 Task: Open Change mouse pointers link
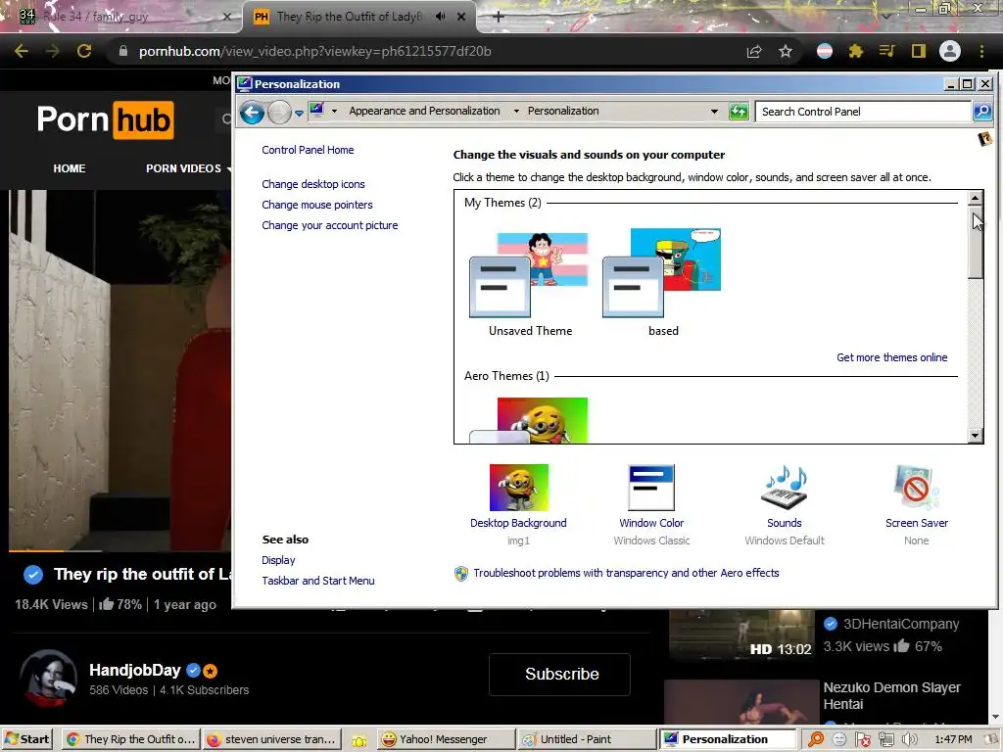317,205
